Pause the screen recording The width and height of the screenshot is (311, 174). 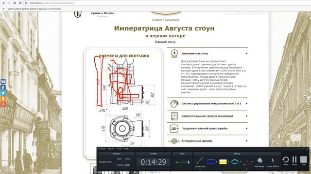click(x=294, y=160)
